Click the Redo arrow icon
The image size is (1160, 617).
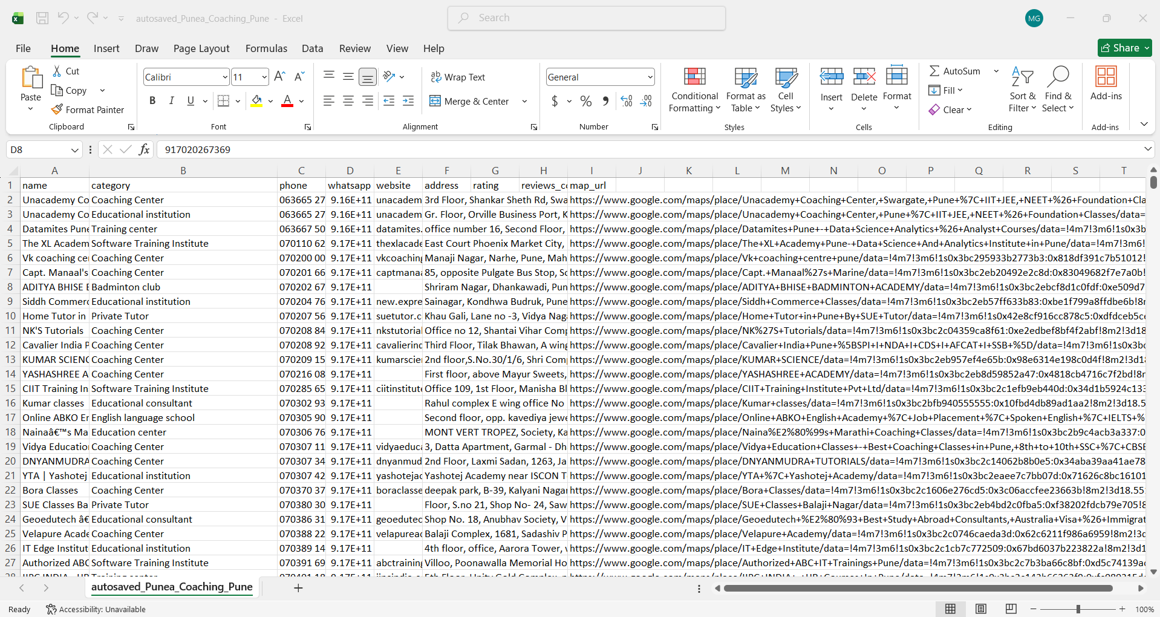[92, 18]
